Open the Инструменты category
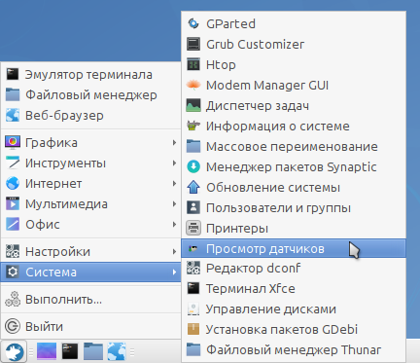Viewport: 420px width, 363px height. [x=90, y=163]
